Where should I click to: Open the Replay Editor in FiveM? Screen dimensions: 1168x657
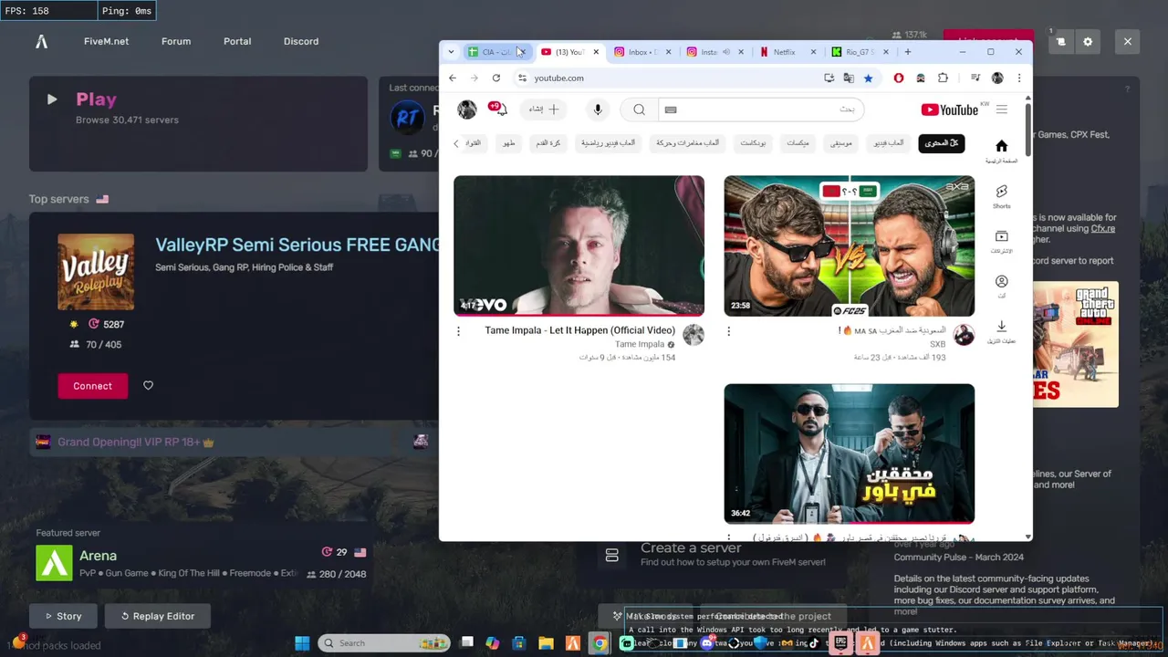157,616
